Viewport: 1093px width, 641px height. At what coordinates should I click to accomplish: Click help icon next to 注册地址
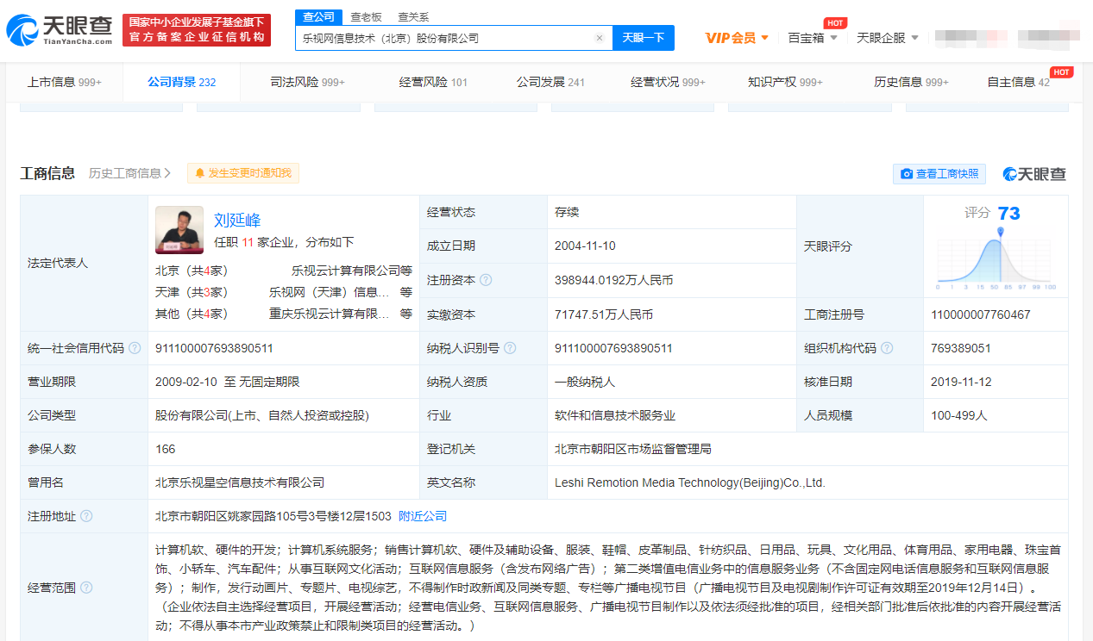coord(86,516)
